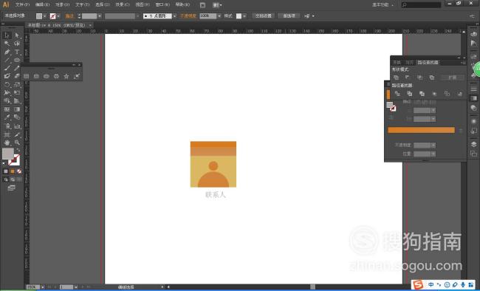Open the 编辑 (Edit) menu
Viewport: 480px width, 291px height.
42,4
